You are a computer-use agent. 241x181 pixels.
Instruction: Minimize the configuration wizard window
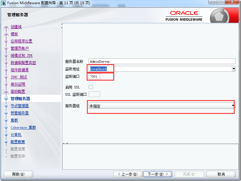(213, 2)
